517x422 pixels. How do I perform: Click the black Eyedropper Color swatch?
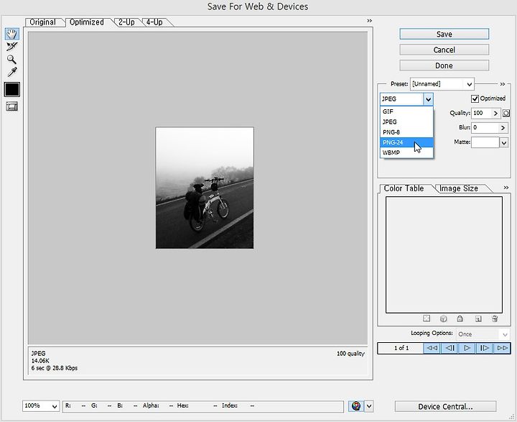12,89
